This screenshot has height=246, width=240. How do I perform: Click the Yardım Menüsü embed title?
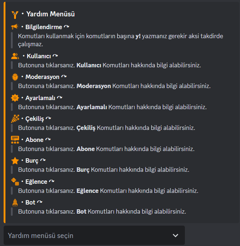point(50,14)
